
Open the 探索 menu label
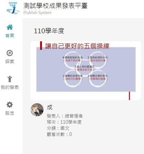10,61
